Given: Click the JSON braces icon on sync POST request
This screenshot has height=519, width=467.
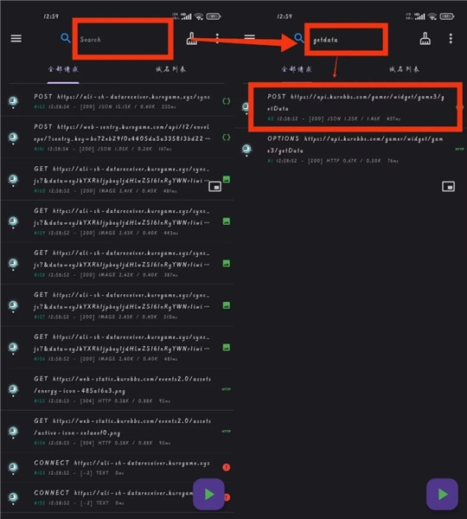Looking at the screenshot, I should 226,101.
